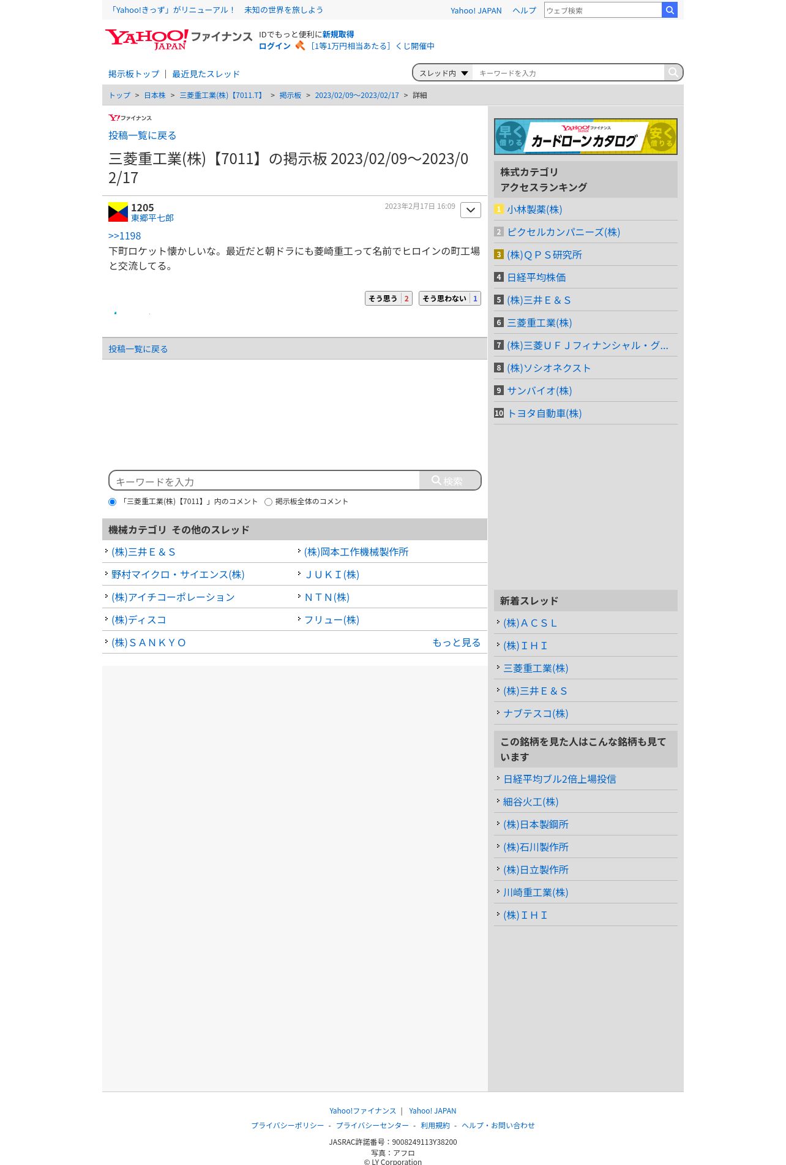
Task: Expand the post 1205 options chevron
Action: [471, 210]
